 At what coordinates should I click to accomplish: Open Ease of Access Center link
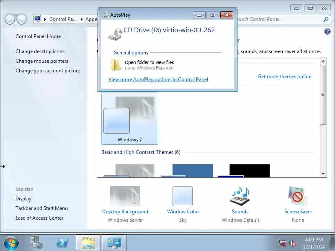click(39, 218)
